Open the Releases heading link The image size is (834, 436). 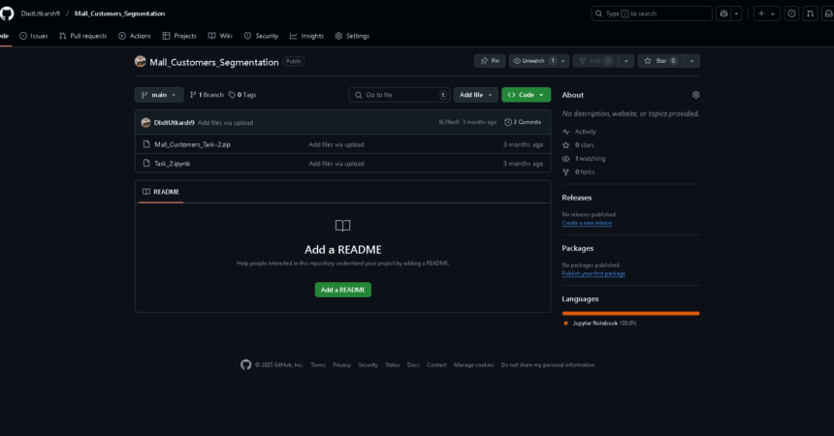point(577,198)
